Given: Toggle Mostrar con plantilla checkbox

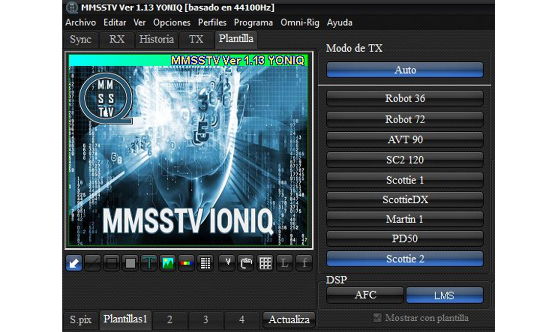Looking at the screenshot, I should (377, 318).
